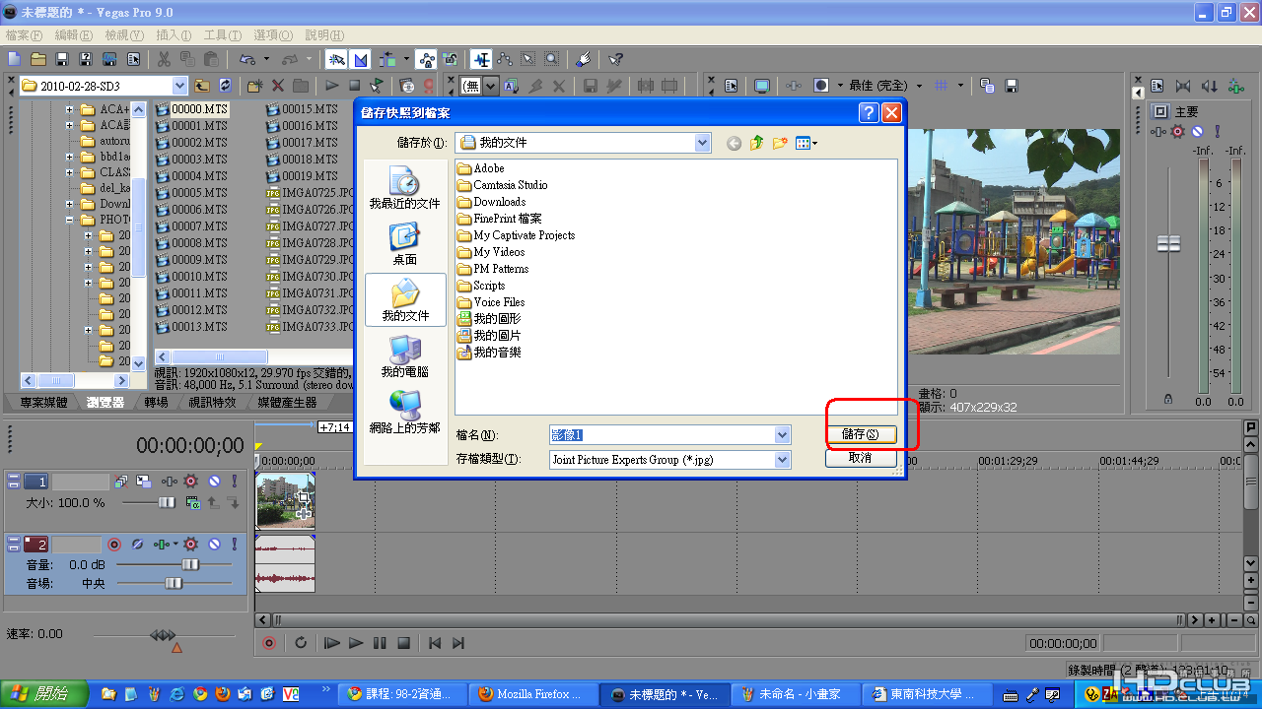Click the 音量 volume slider on audio track 2

pyautogui.click(x=190, y=564)
